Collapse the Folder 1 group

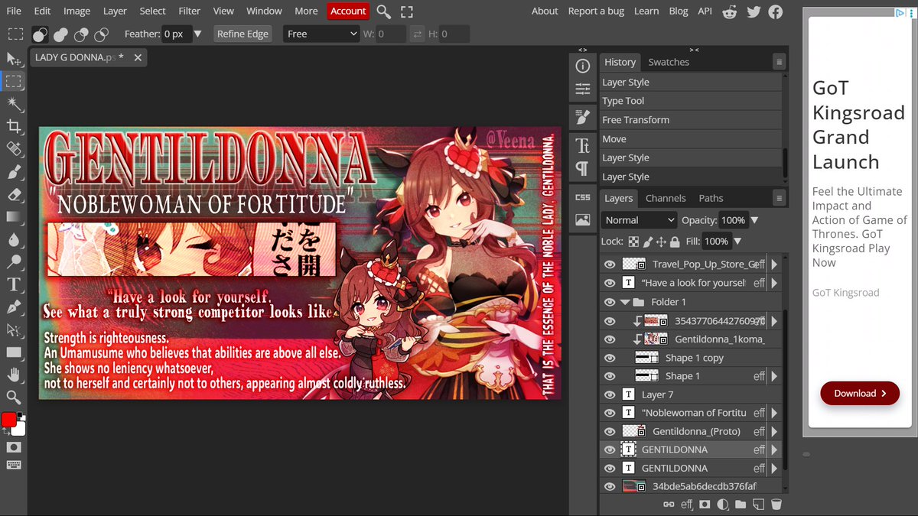tap(625, 302)
